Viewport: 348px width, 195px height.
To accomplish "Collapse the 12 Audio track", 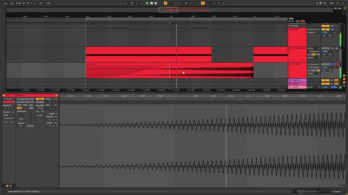I will point(290,64).
